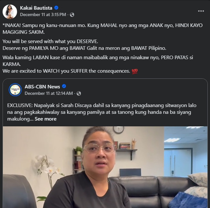Viewport: 210px width, 208px height.
Task: Expand shared post with See more
Action: click(46, 119)
